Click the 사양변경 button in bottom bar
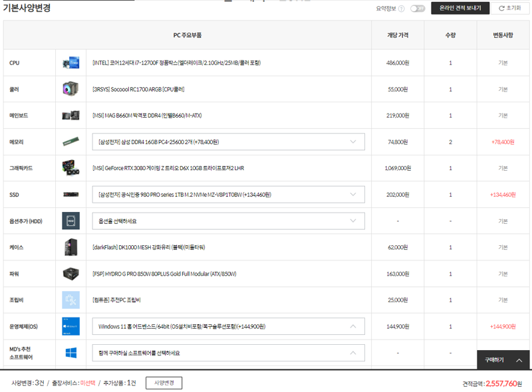This screenshot has width=532, height=392. click(x=164, y=383)
